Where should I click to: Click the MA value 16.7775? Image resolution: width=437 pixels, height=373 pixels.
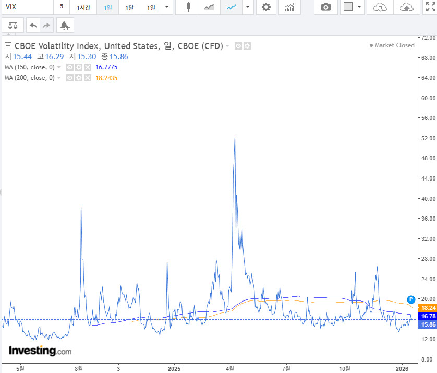[106, 67]
